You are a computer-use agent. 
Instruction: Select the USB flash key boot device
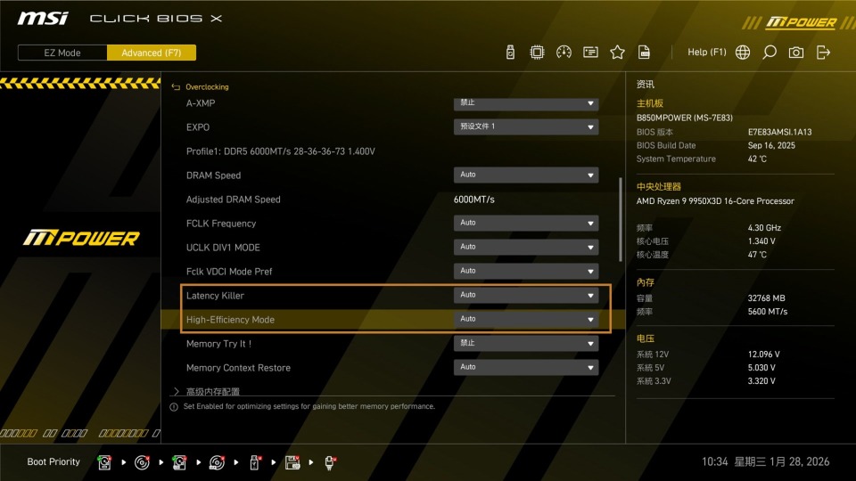tap(254, 462)
